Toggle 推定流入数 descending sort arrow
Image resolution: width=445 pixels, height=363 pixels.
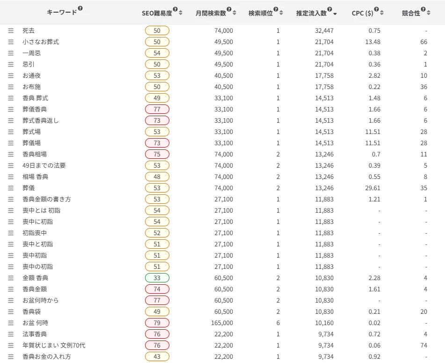tap(335, 14)
